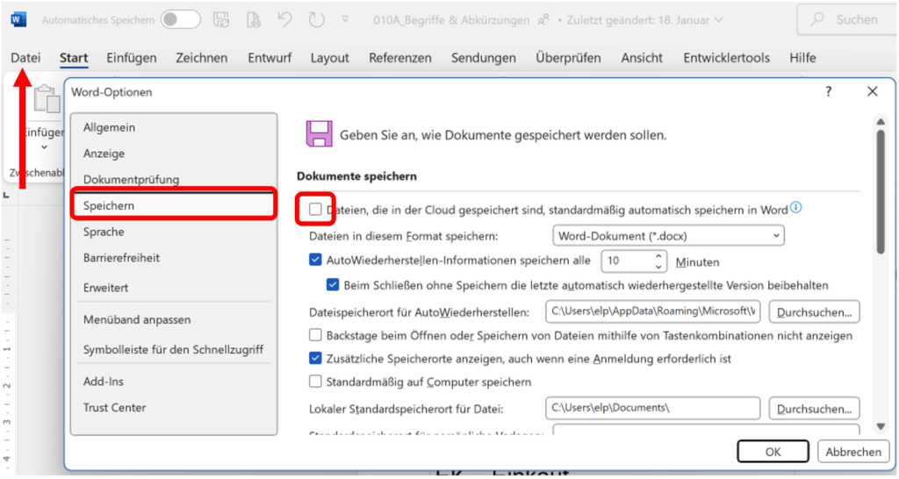Expand the 'Zuletzt geändert' version dropdown
Screen dimensions: 899x479
point(718,20)
